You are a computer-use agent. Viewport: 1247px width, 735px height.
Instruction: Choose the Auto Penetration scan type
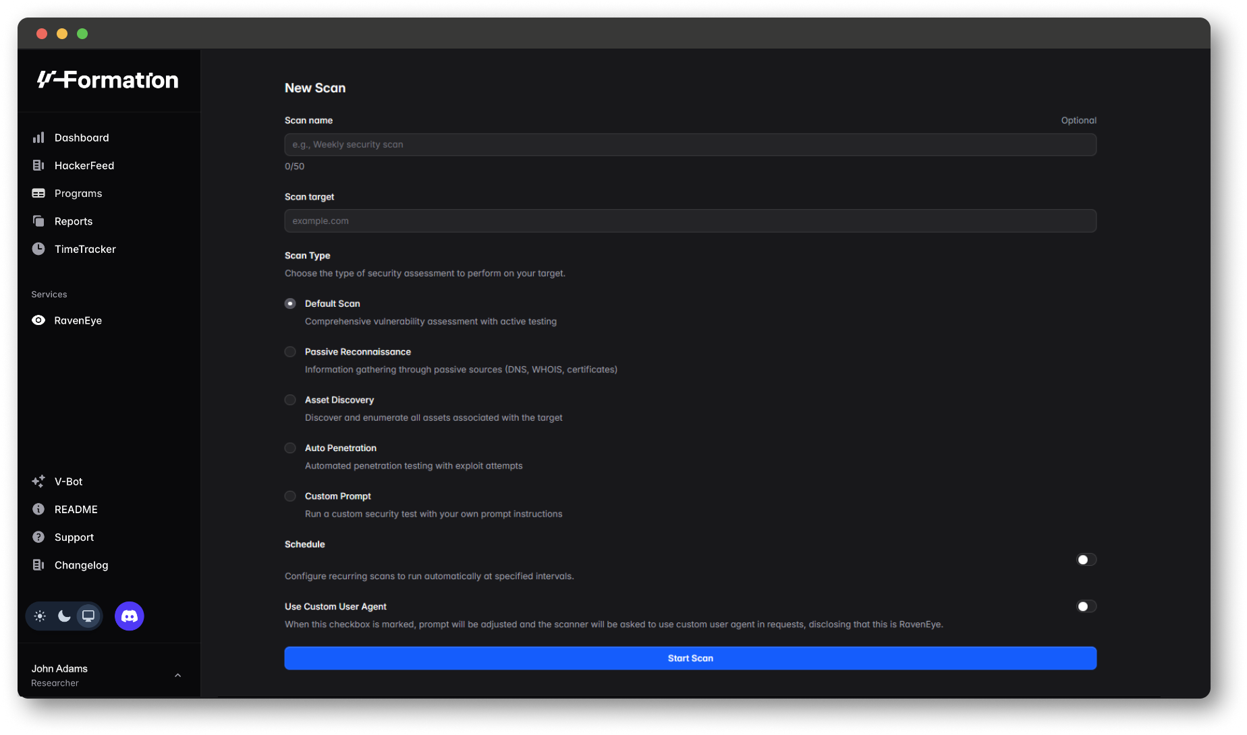click(x=290, y=448)
